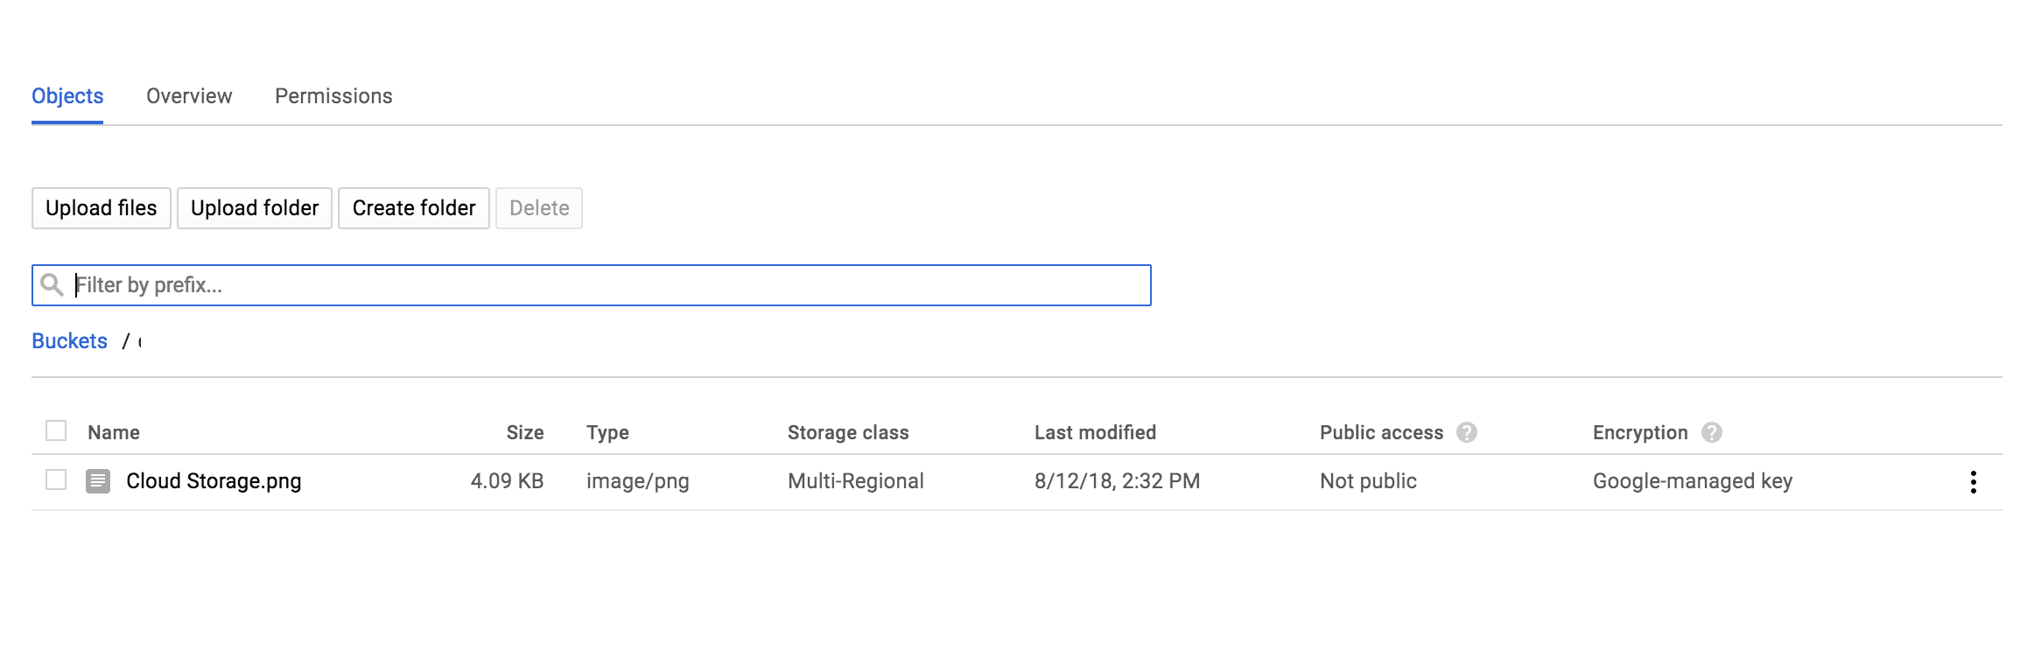2034x658 pixels.
Task: Sort by the Size column header
Action: (524, 432)
